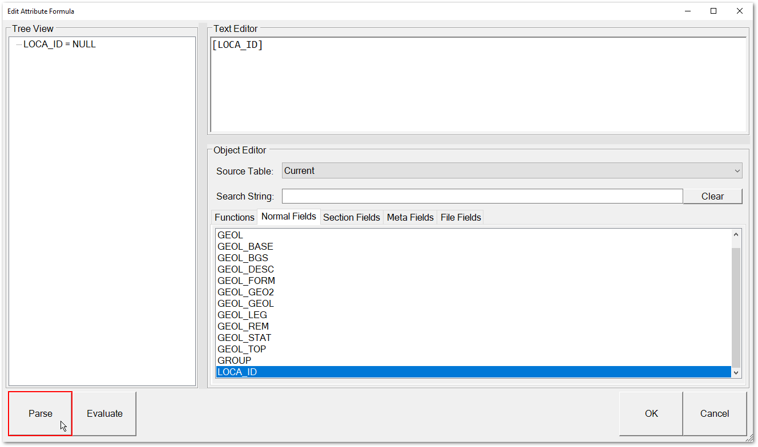Click the field list scrollbar thumb
This screenshot has width=758, height=447.
pos(736,307)
